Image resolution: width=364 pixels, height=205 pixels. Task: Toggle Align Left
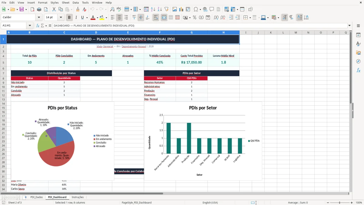(x=113, y=18)
